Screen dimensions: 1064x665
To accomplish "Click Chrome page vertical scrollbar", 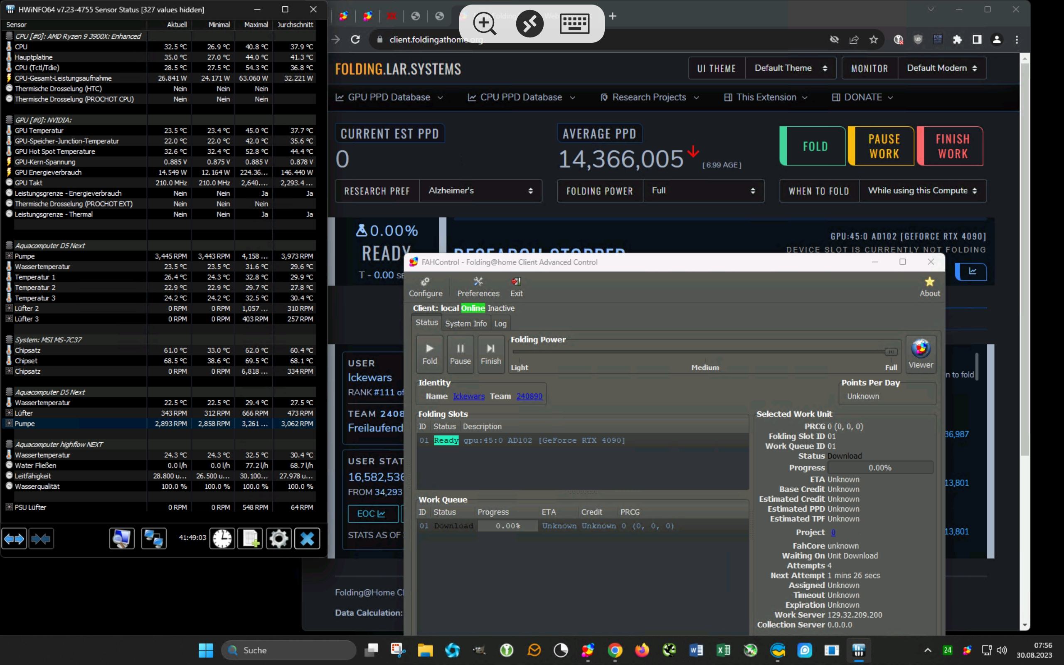I will coord(1025,259).
